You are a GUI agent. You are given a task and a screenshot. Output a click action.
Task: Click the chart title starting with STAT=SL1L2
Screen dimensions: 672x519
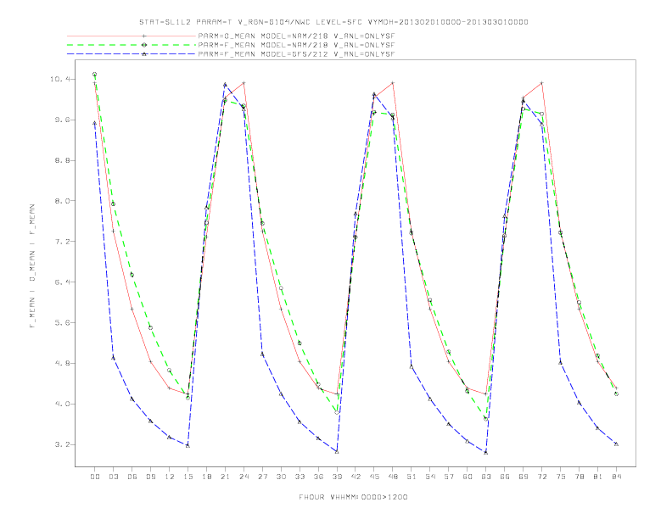[333, 22]
